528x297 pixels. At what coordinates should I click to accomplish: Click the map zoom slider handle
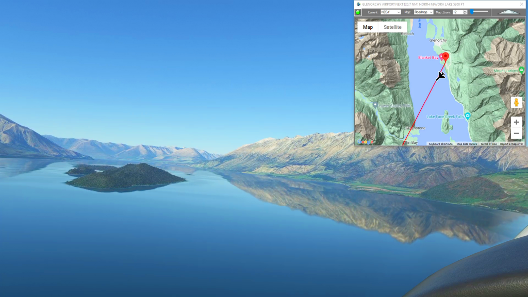pyautogui.click(x=472, y=11)
